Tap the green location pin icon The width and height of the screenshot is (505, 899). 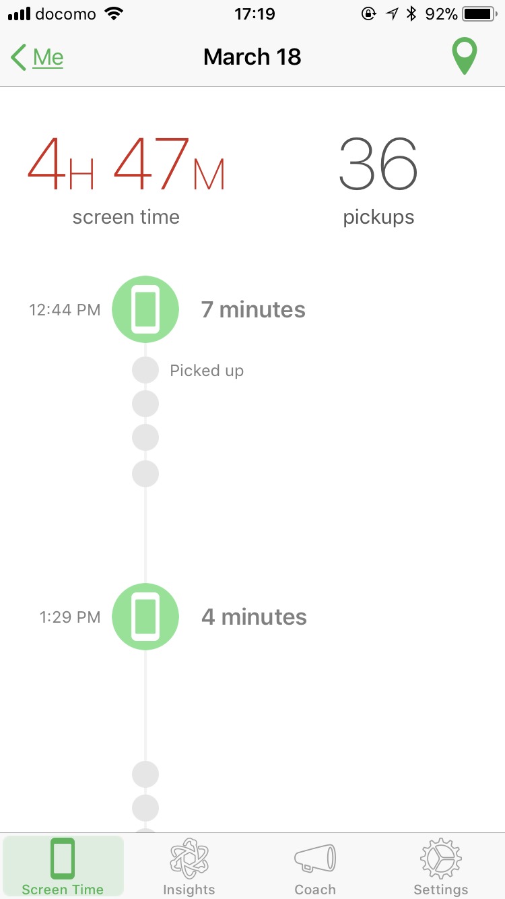click(x=464, y=57)
